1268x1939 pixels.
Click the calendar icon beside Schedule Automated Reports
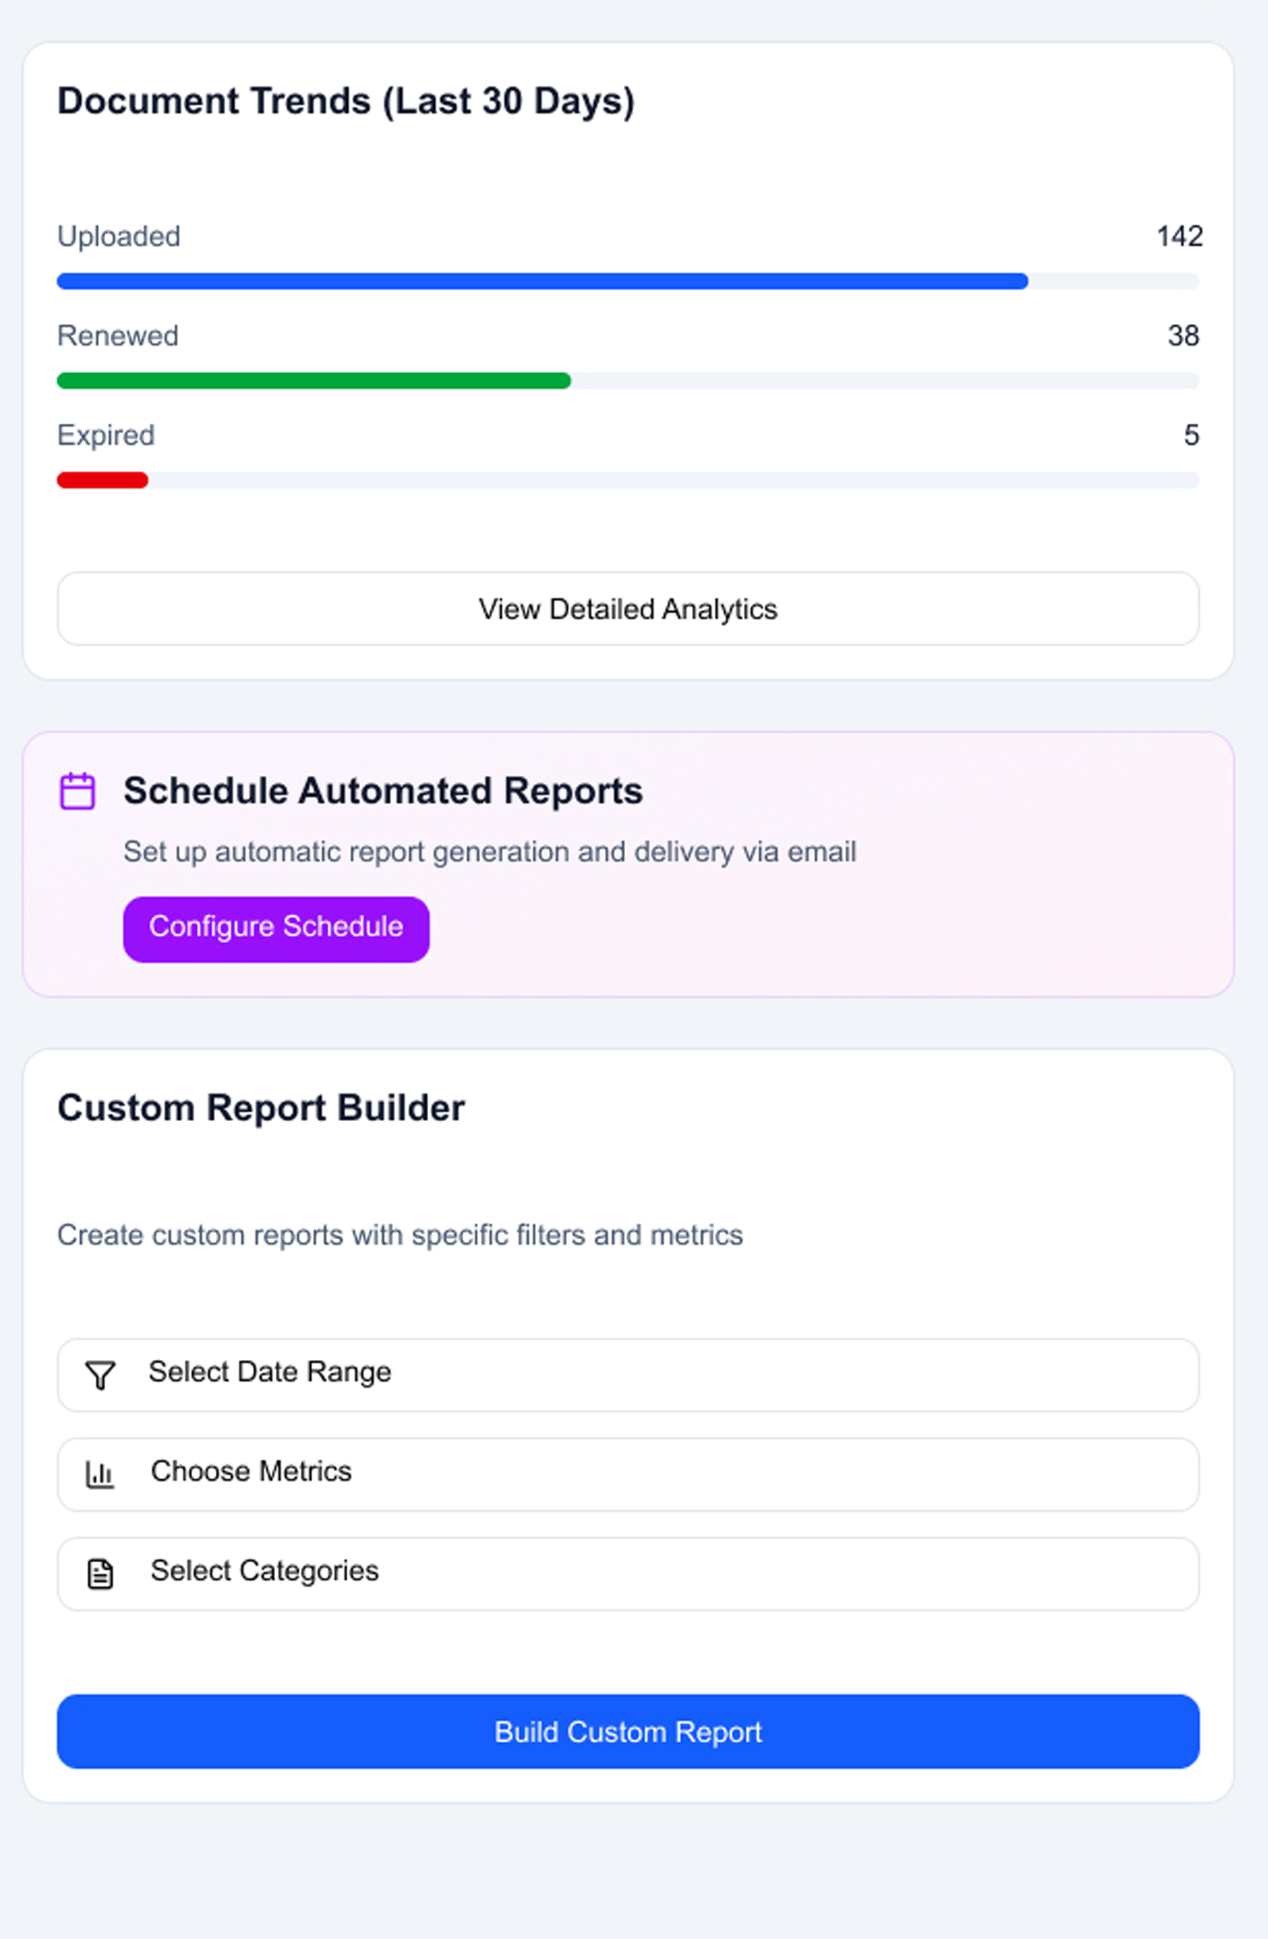pyautogui.click(x=78, y=791)
